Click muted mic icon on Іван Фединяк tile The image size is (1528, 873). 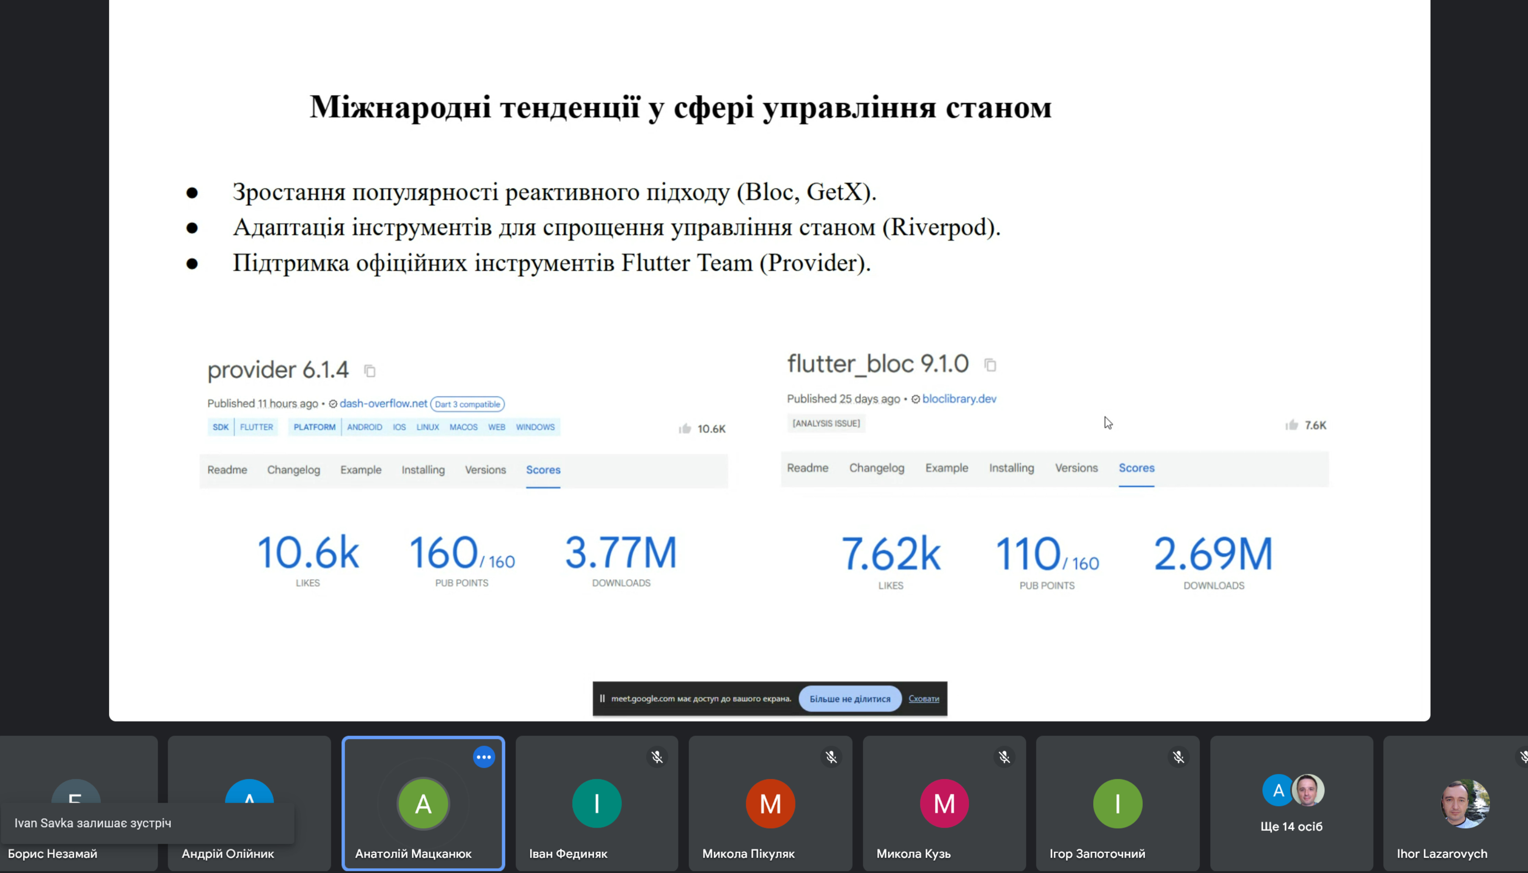[x=657, y=757]
